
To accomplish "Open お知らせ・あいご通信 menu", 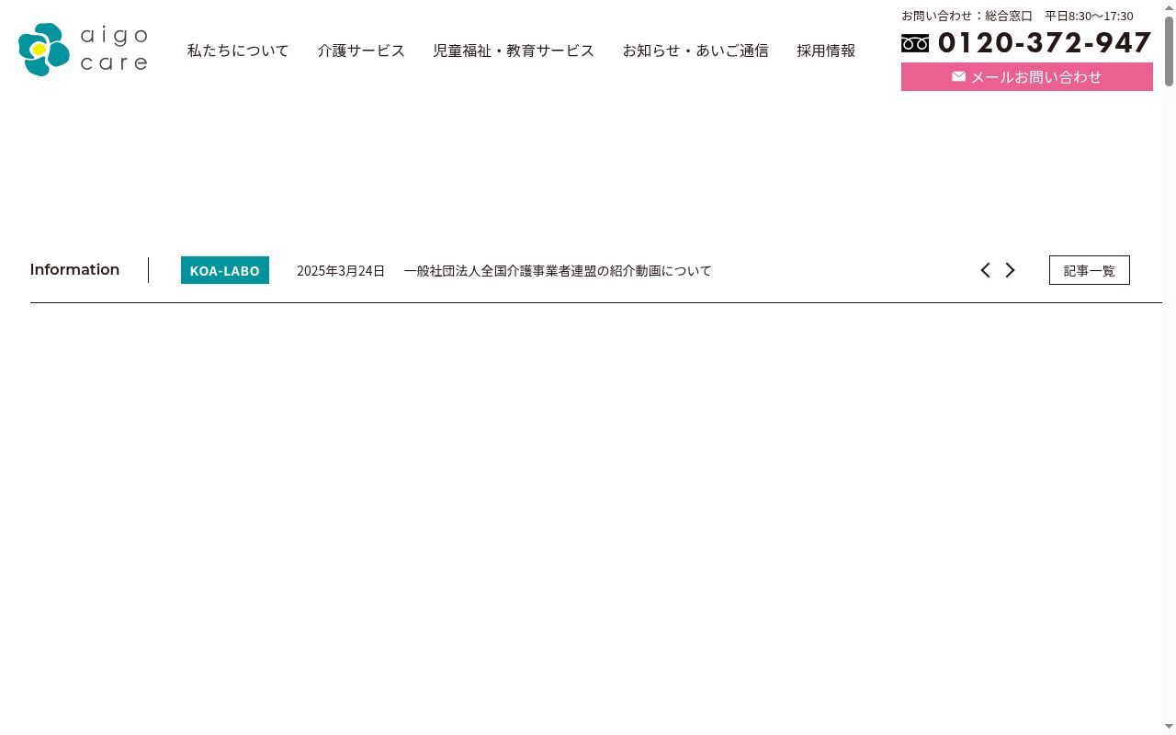I will point(695,51).
